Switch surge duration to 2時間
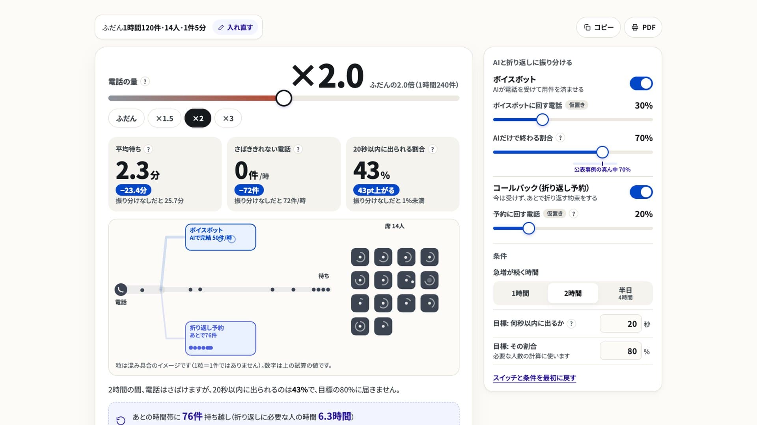The width and height of the screenshot is (757, 425). 573,293
